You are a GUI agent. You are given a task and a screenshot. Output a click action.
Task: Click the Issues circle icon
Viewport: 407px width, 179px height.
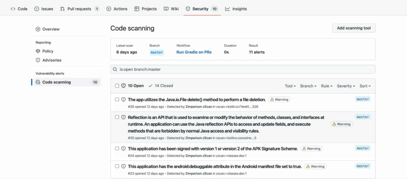(x=37, y=9)
